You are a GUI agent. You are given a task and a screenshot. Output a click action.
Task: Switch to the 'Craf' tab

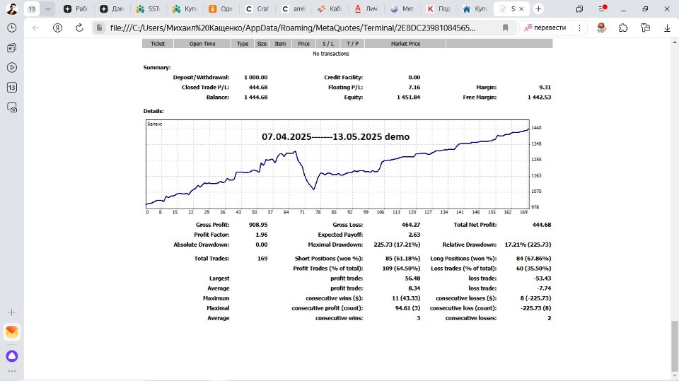257,8
